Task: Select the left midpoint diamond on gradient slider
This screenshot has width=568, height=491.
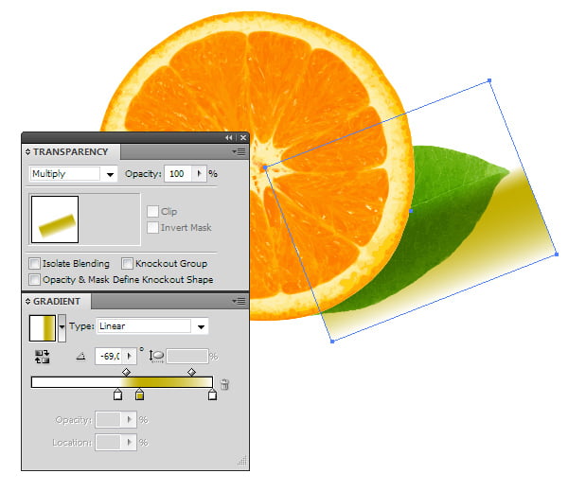Action: pos(126,372)
